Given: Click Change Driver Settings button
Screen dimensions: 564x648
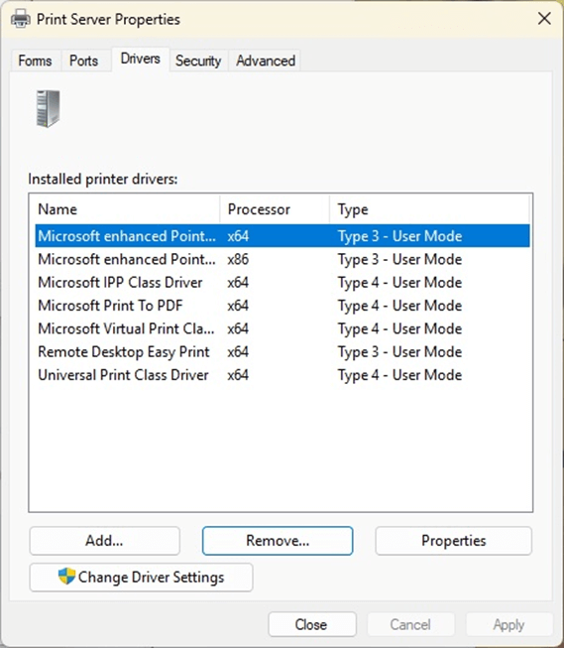Looking at the screenshot, I should (141, 577).
